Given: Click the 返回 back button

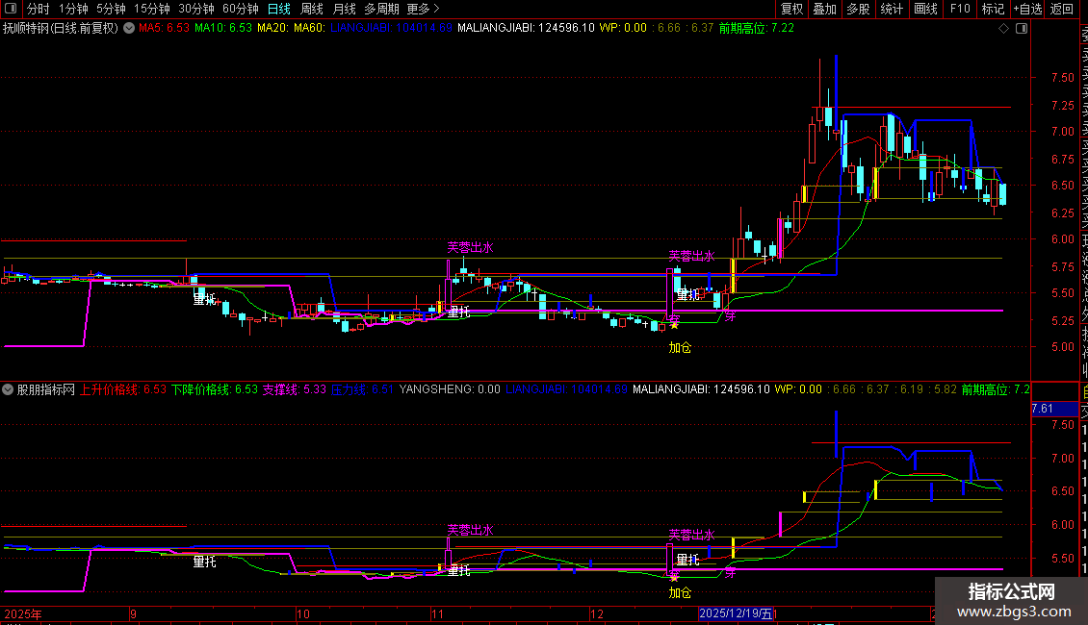Looking at the screenshot, I should (x=1062, y=9).
